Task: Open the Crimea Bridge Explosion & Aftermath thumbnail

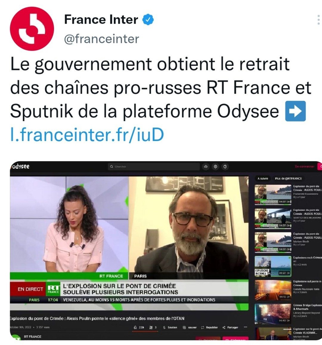Action: pos(273,314)
